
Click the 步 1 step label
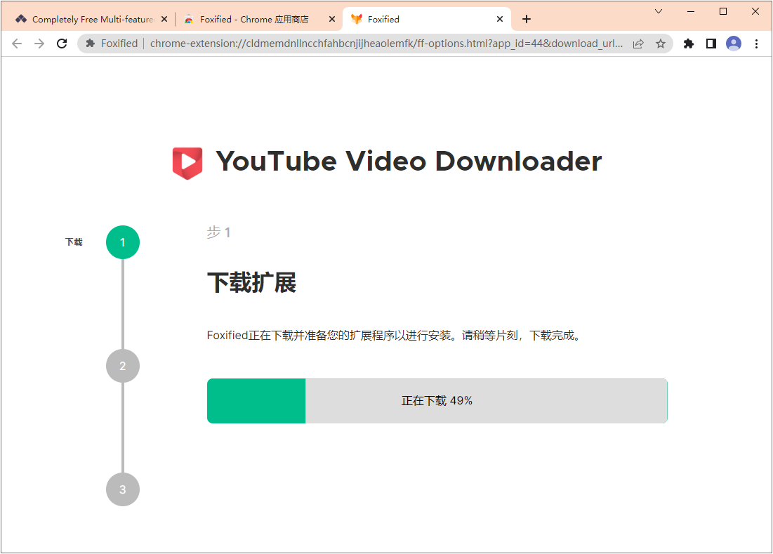point(218,232)
